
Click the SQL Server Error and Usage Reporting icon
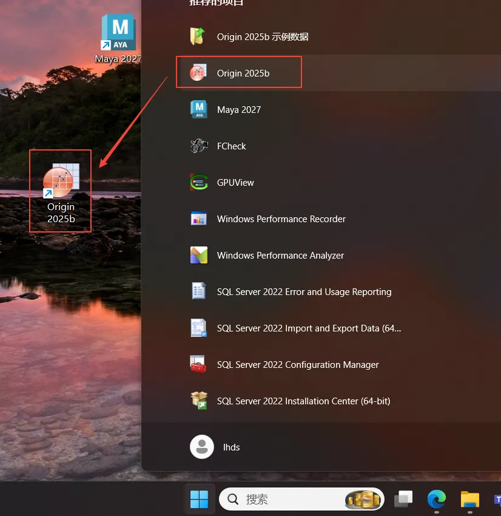click(199, 291)
